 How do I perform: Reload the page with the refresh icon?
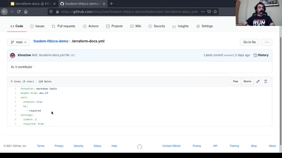pyautogui.click(x=19, y=12)
